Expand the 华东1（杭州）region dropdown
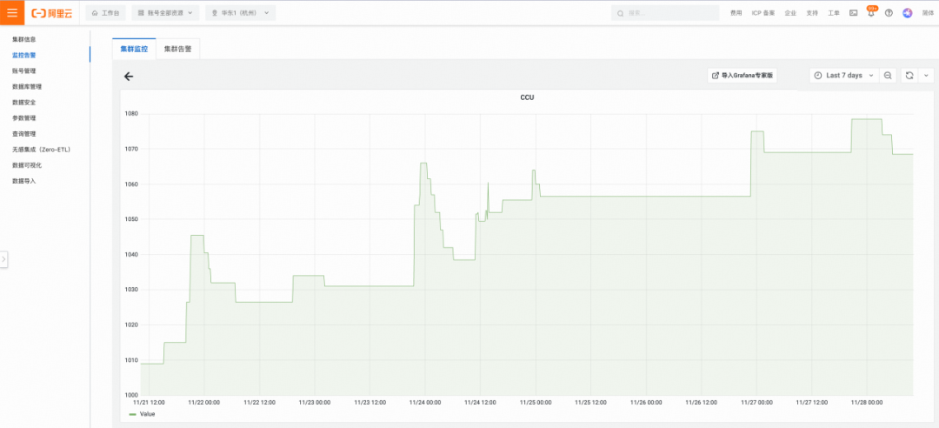Image resolution: width=939 pixels, height=428 pixels. [x=240, y=12]
